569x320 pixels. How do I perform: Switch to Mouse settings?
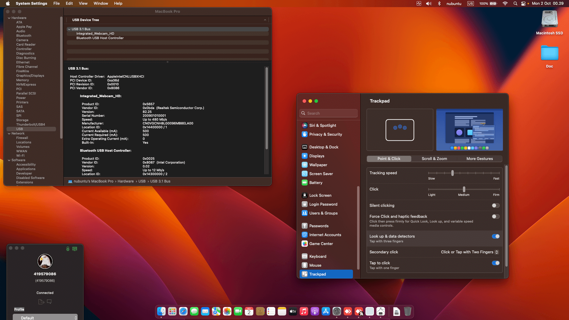tap(315, 265)
